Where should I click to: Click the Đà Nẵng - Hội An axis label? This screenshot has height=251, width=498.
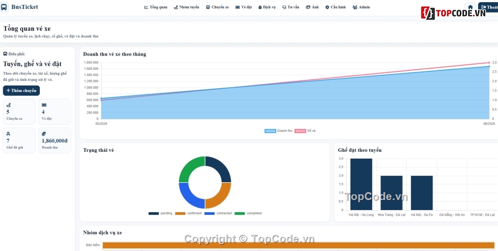(x=452, y=215)
